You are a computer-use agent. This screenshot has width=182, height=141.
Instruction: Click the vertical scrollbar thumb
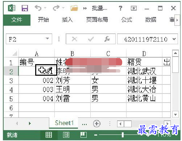click(x=175, y=65)
